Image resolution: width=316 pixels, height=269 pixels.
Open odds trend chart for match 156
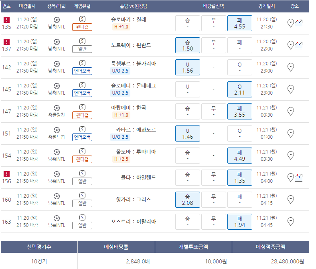pyautogui.click(x=298, y=178)
